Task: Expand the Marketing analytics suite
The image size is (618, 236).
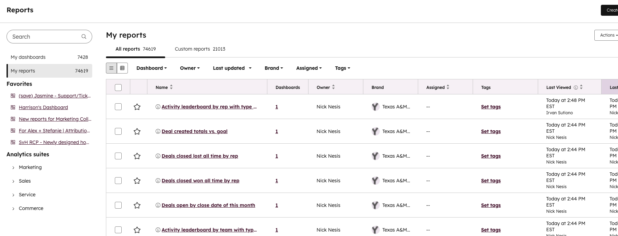Action: click(x=13, y=167)
